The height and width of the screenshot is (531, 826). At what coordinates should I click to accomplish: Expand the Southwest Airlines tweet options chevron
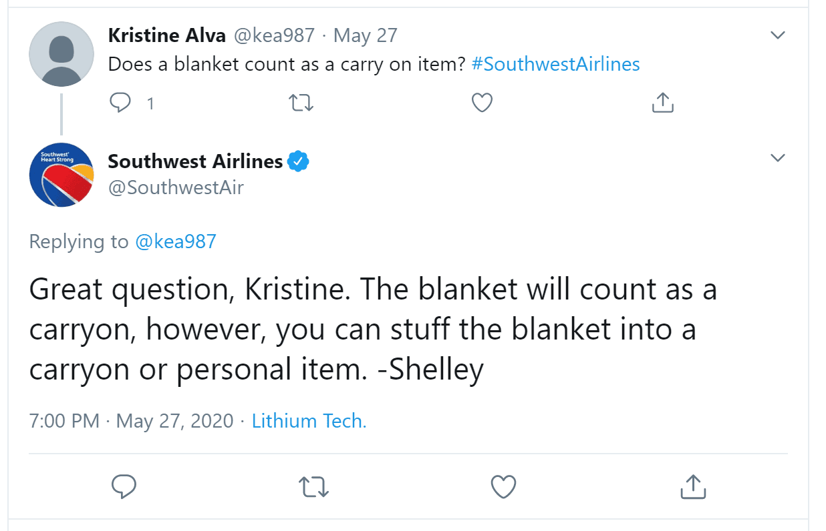(777, 158)
